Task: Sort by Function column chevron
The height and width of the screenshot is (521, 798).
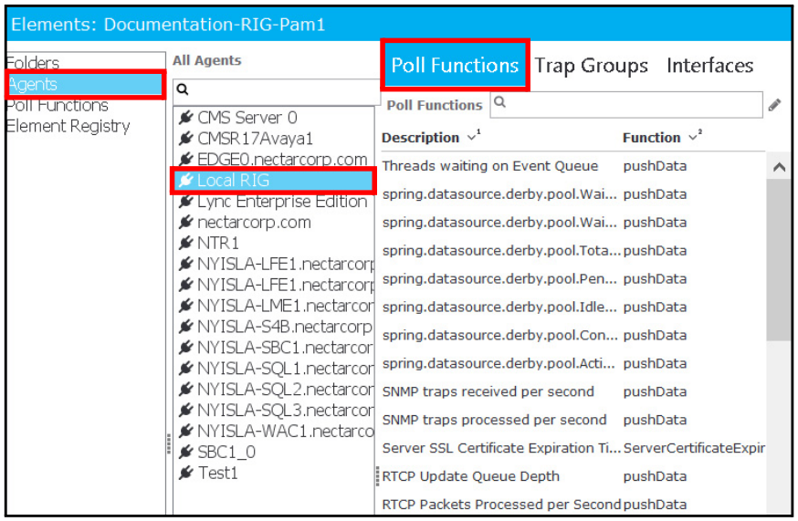Action: [x=693, y=138]
